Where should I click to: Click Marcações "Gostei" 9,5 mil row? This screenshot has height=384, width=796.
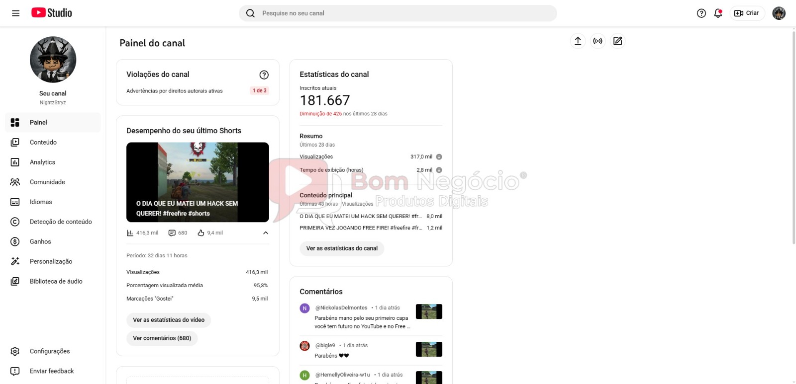pyautogui.click(x=197, y=299)
